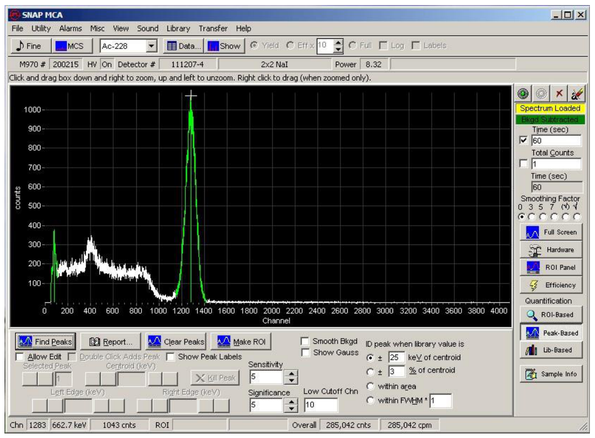This screenshot has height=438, width=595.
Task: Select Lib-Based quantification
Action: point(551,350)
